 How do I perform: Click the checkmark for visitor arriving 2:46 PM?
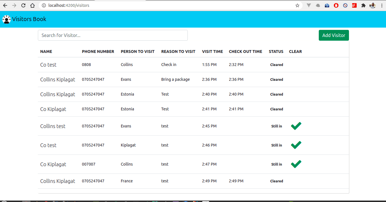pyautogui.click(x=296, y=145)
